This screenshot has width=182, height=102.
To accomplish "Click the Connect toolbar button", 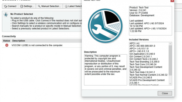I will coord(10,6).
